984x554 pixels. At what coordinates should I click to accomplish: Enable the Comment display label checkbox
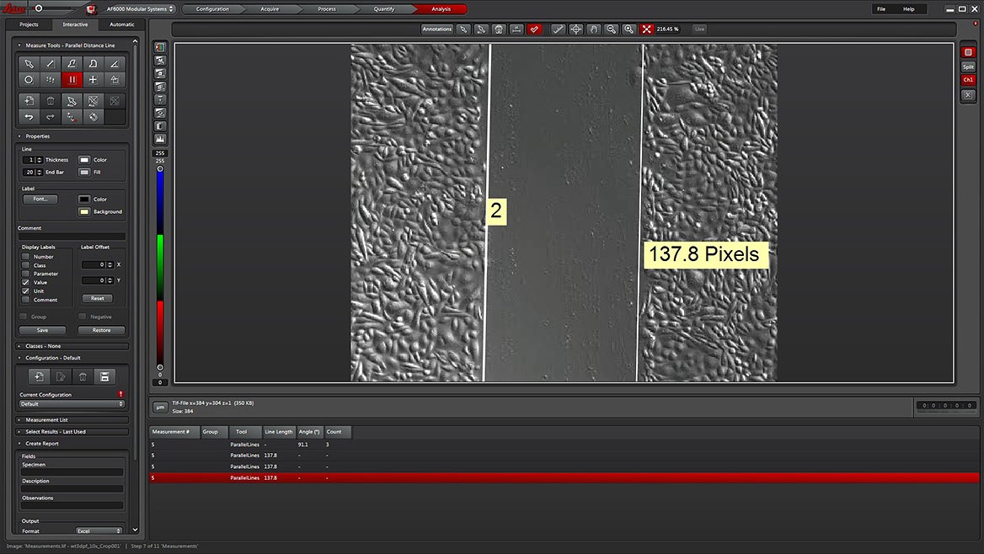(x=25, y=300)
